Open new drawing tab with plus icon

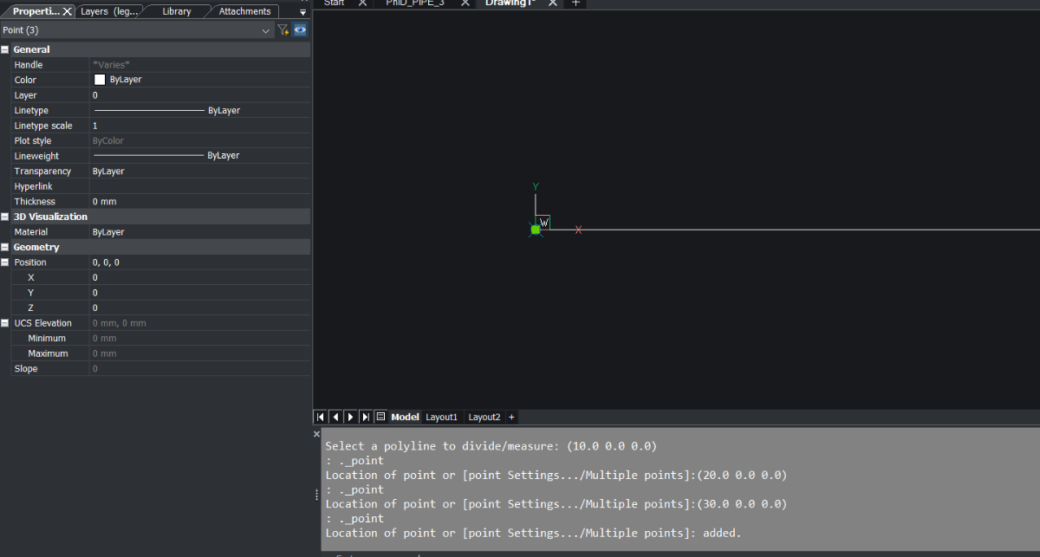[575, 3]
